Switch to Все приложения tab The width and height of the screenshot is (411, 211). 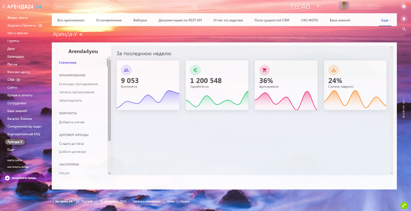coord(71,20)
